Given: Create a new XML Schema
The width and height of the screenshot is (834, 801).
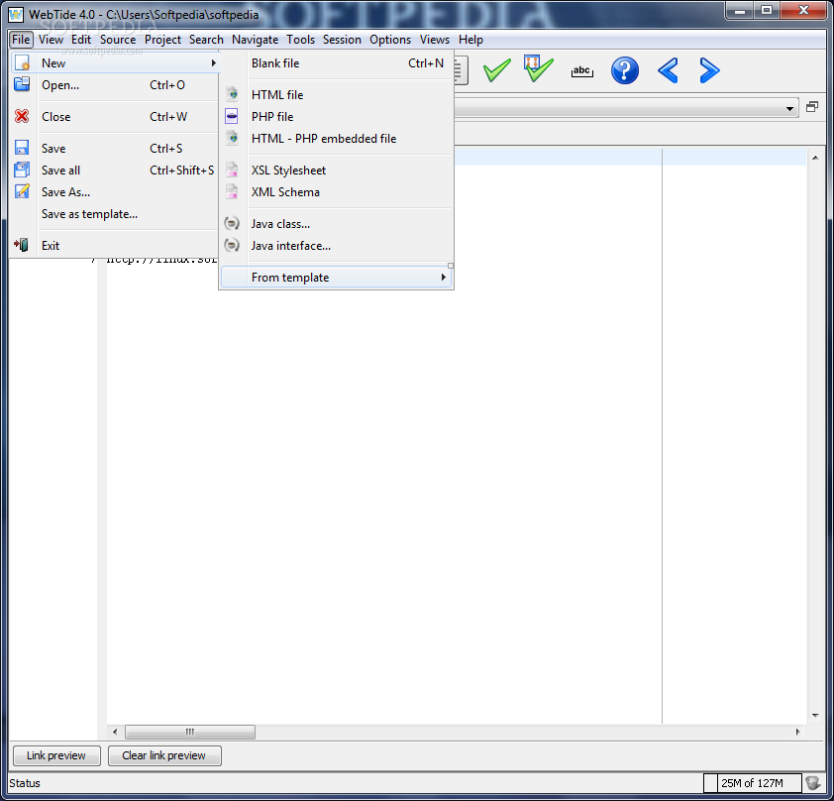Looking at the screenshot, I should coord(336,191).
